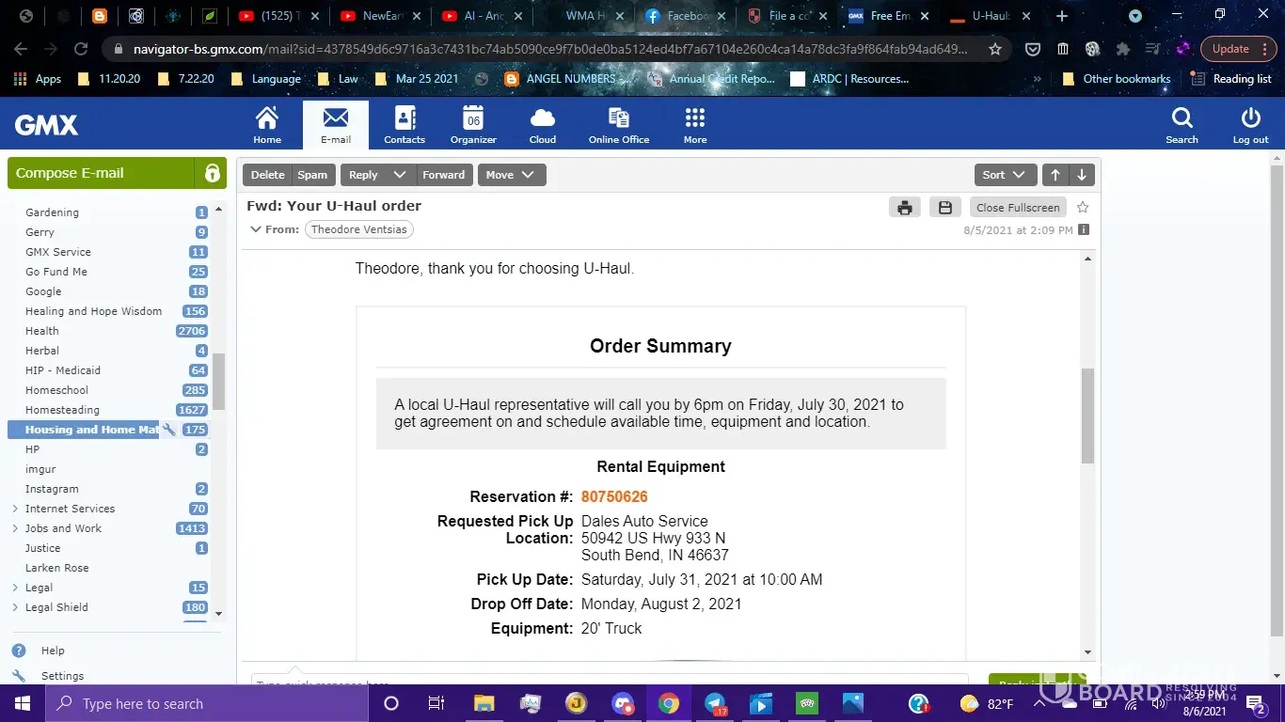Toggle the encryption lock beside Compose E-mail
Image resolution: width=1285 pixels, height=722 pixels.
pyautogui.click(x=212, y=173)
